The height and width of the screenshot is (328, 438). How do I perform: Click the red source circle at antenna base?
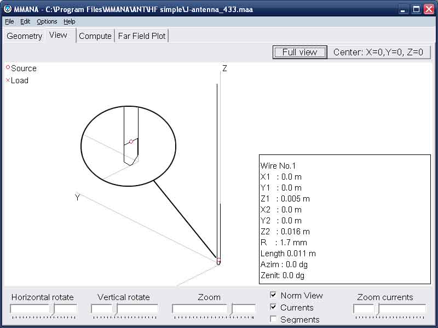[218, 260]
